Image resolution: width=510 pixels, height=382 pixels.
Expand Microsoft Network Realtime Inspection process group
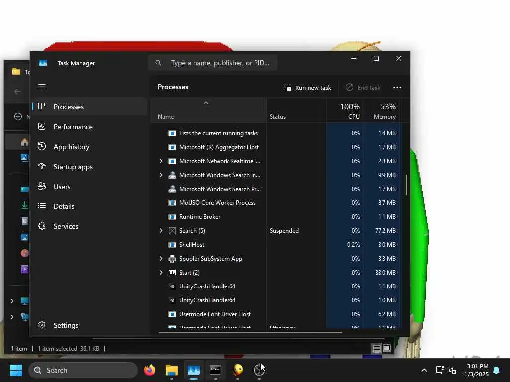(161, 161)
